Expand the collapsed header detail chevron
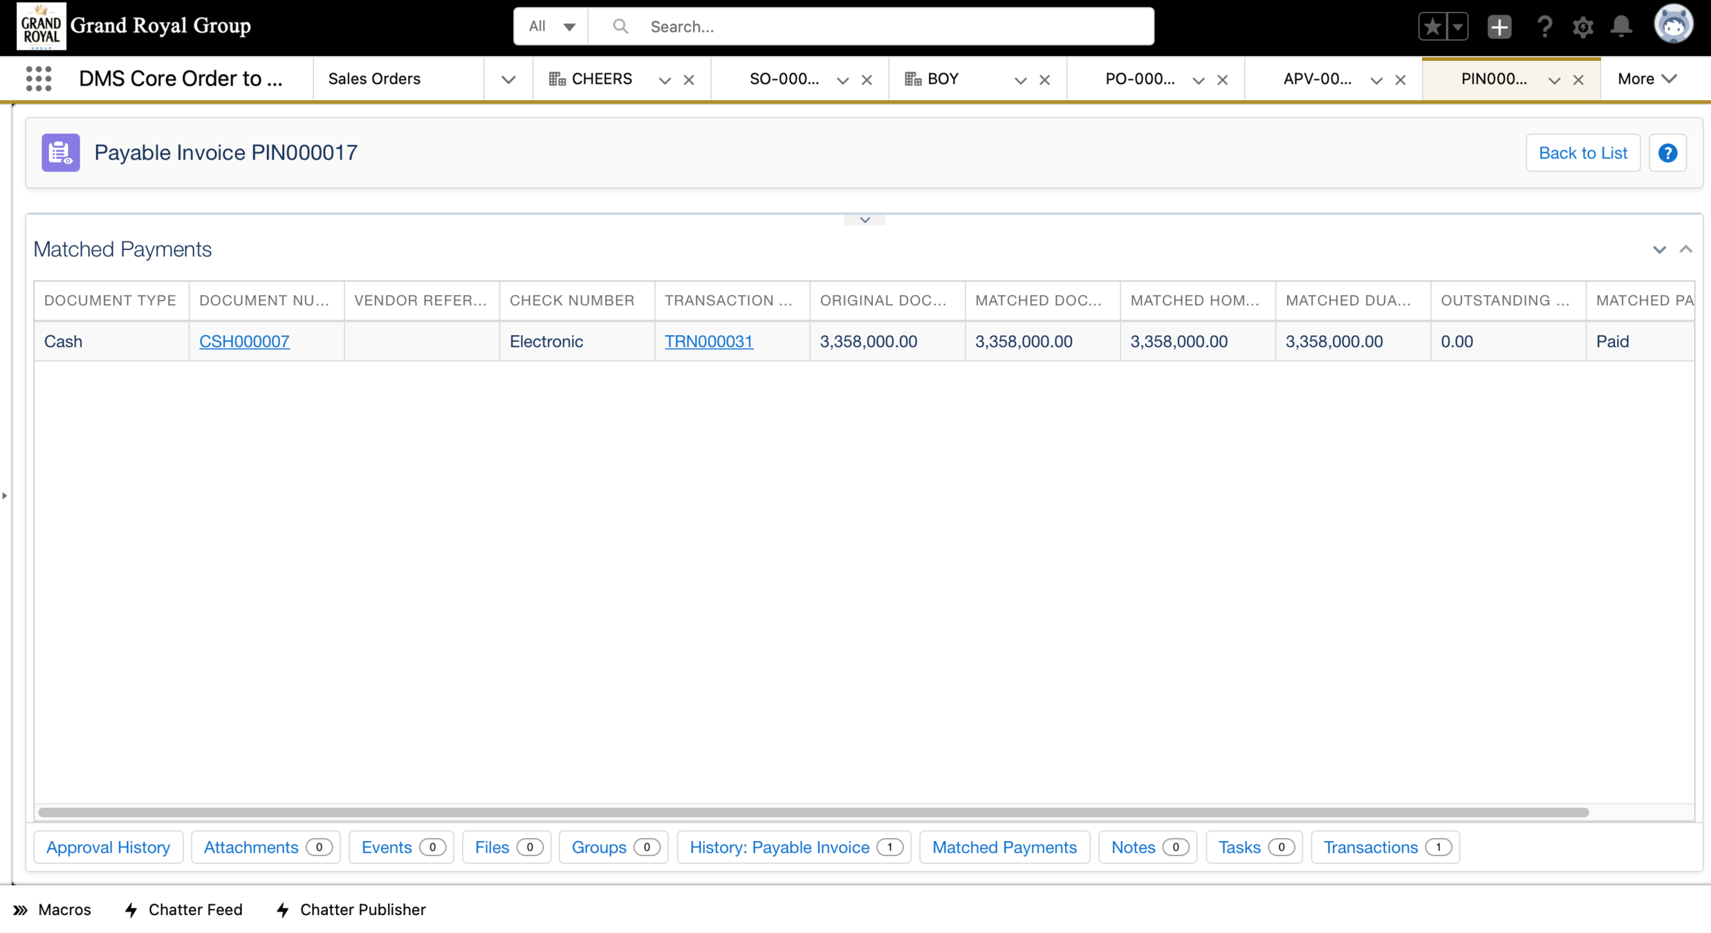Viewport: 1711px width, 933px height. click(x=864, y=220)
